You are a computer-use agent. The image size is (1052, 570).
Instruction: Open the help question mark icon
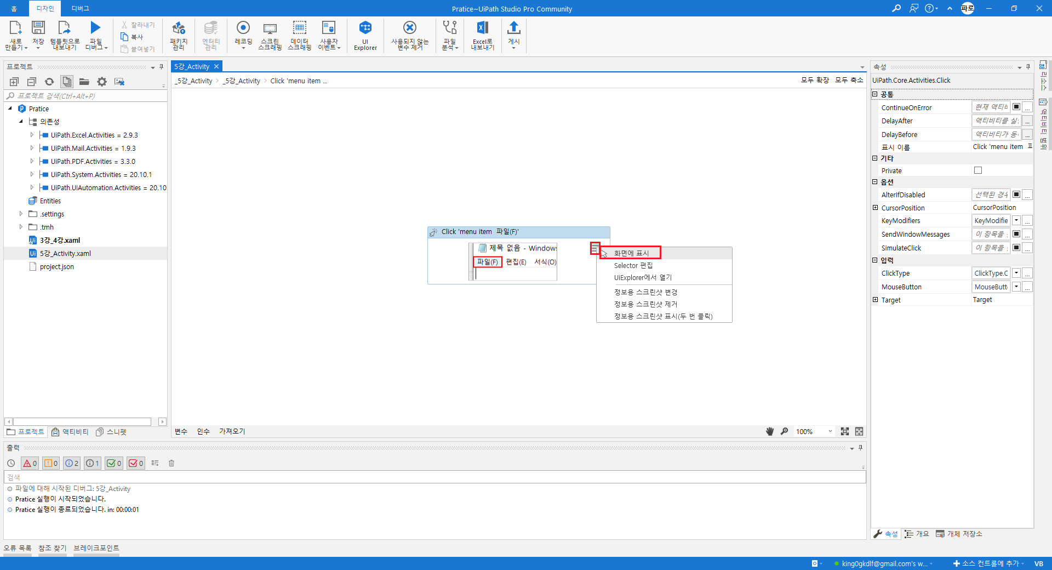pyautogui.click(x=930, y=8)
